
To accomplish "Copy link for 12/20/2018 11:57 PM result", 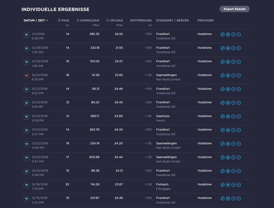I will click(222, 157).
